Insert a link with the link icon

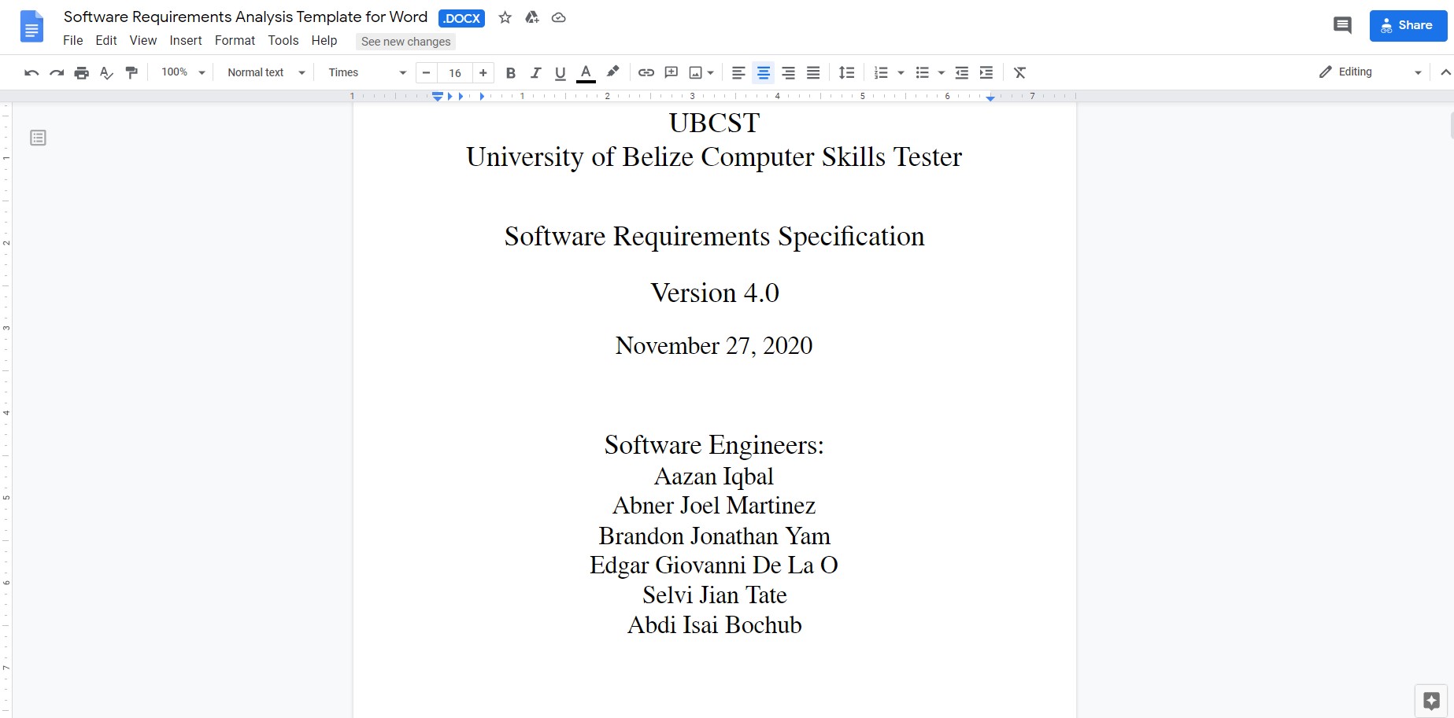tap(646, 72)
